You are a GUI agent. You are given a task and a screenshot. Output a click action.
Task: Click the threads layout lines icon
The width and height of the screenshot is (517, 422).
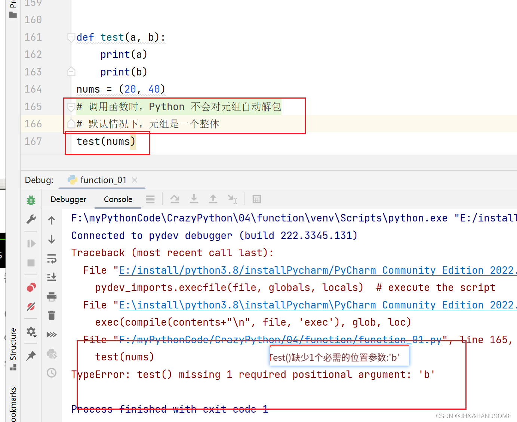pos(150,199)
